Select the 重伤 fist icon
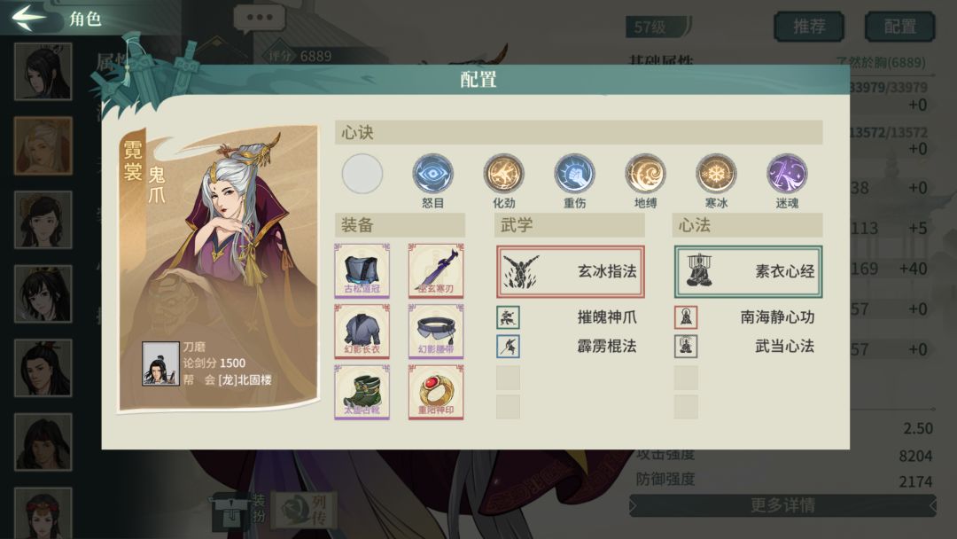The height and width of the screenshot is (539, 957). [574, 174]
